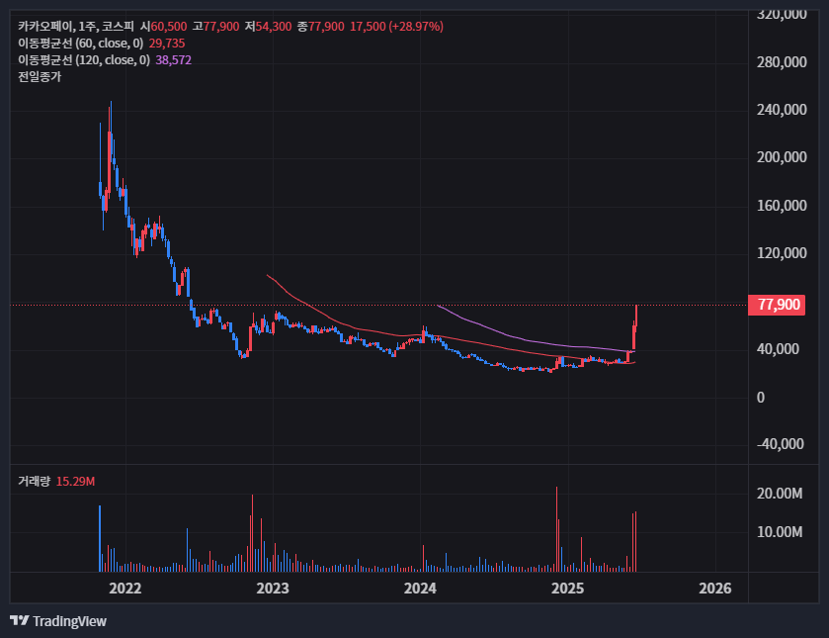Screen dimensions: 829x638
Task: Click the change value 17,500 (+28.97%)
Action: tap(396, 27)
